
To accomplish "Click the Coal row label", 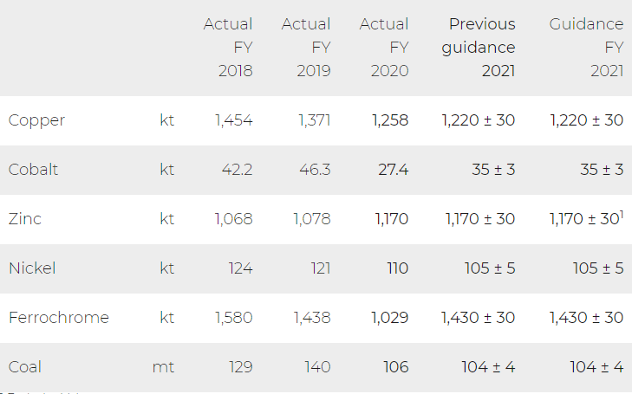I will point(25,367).
